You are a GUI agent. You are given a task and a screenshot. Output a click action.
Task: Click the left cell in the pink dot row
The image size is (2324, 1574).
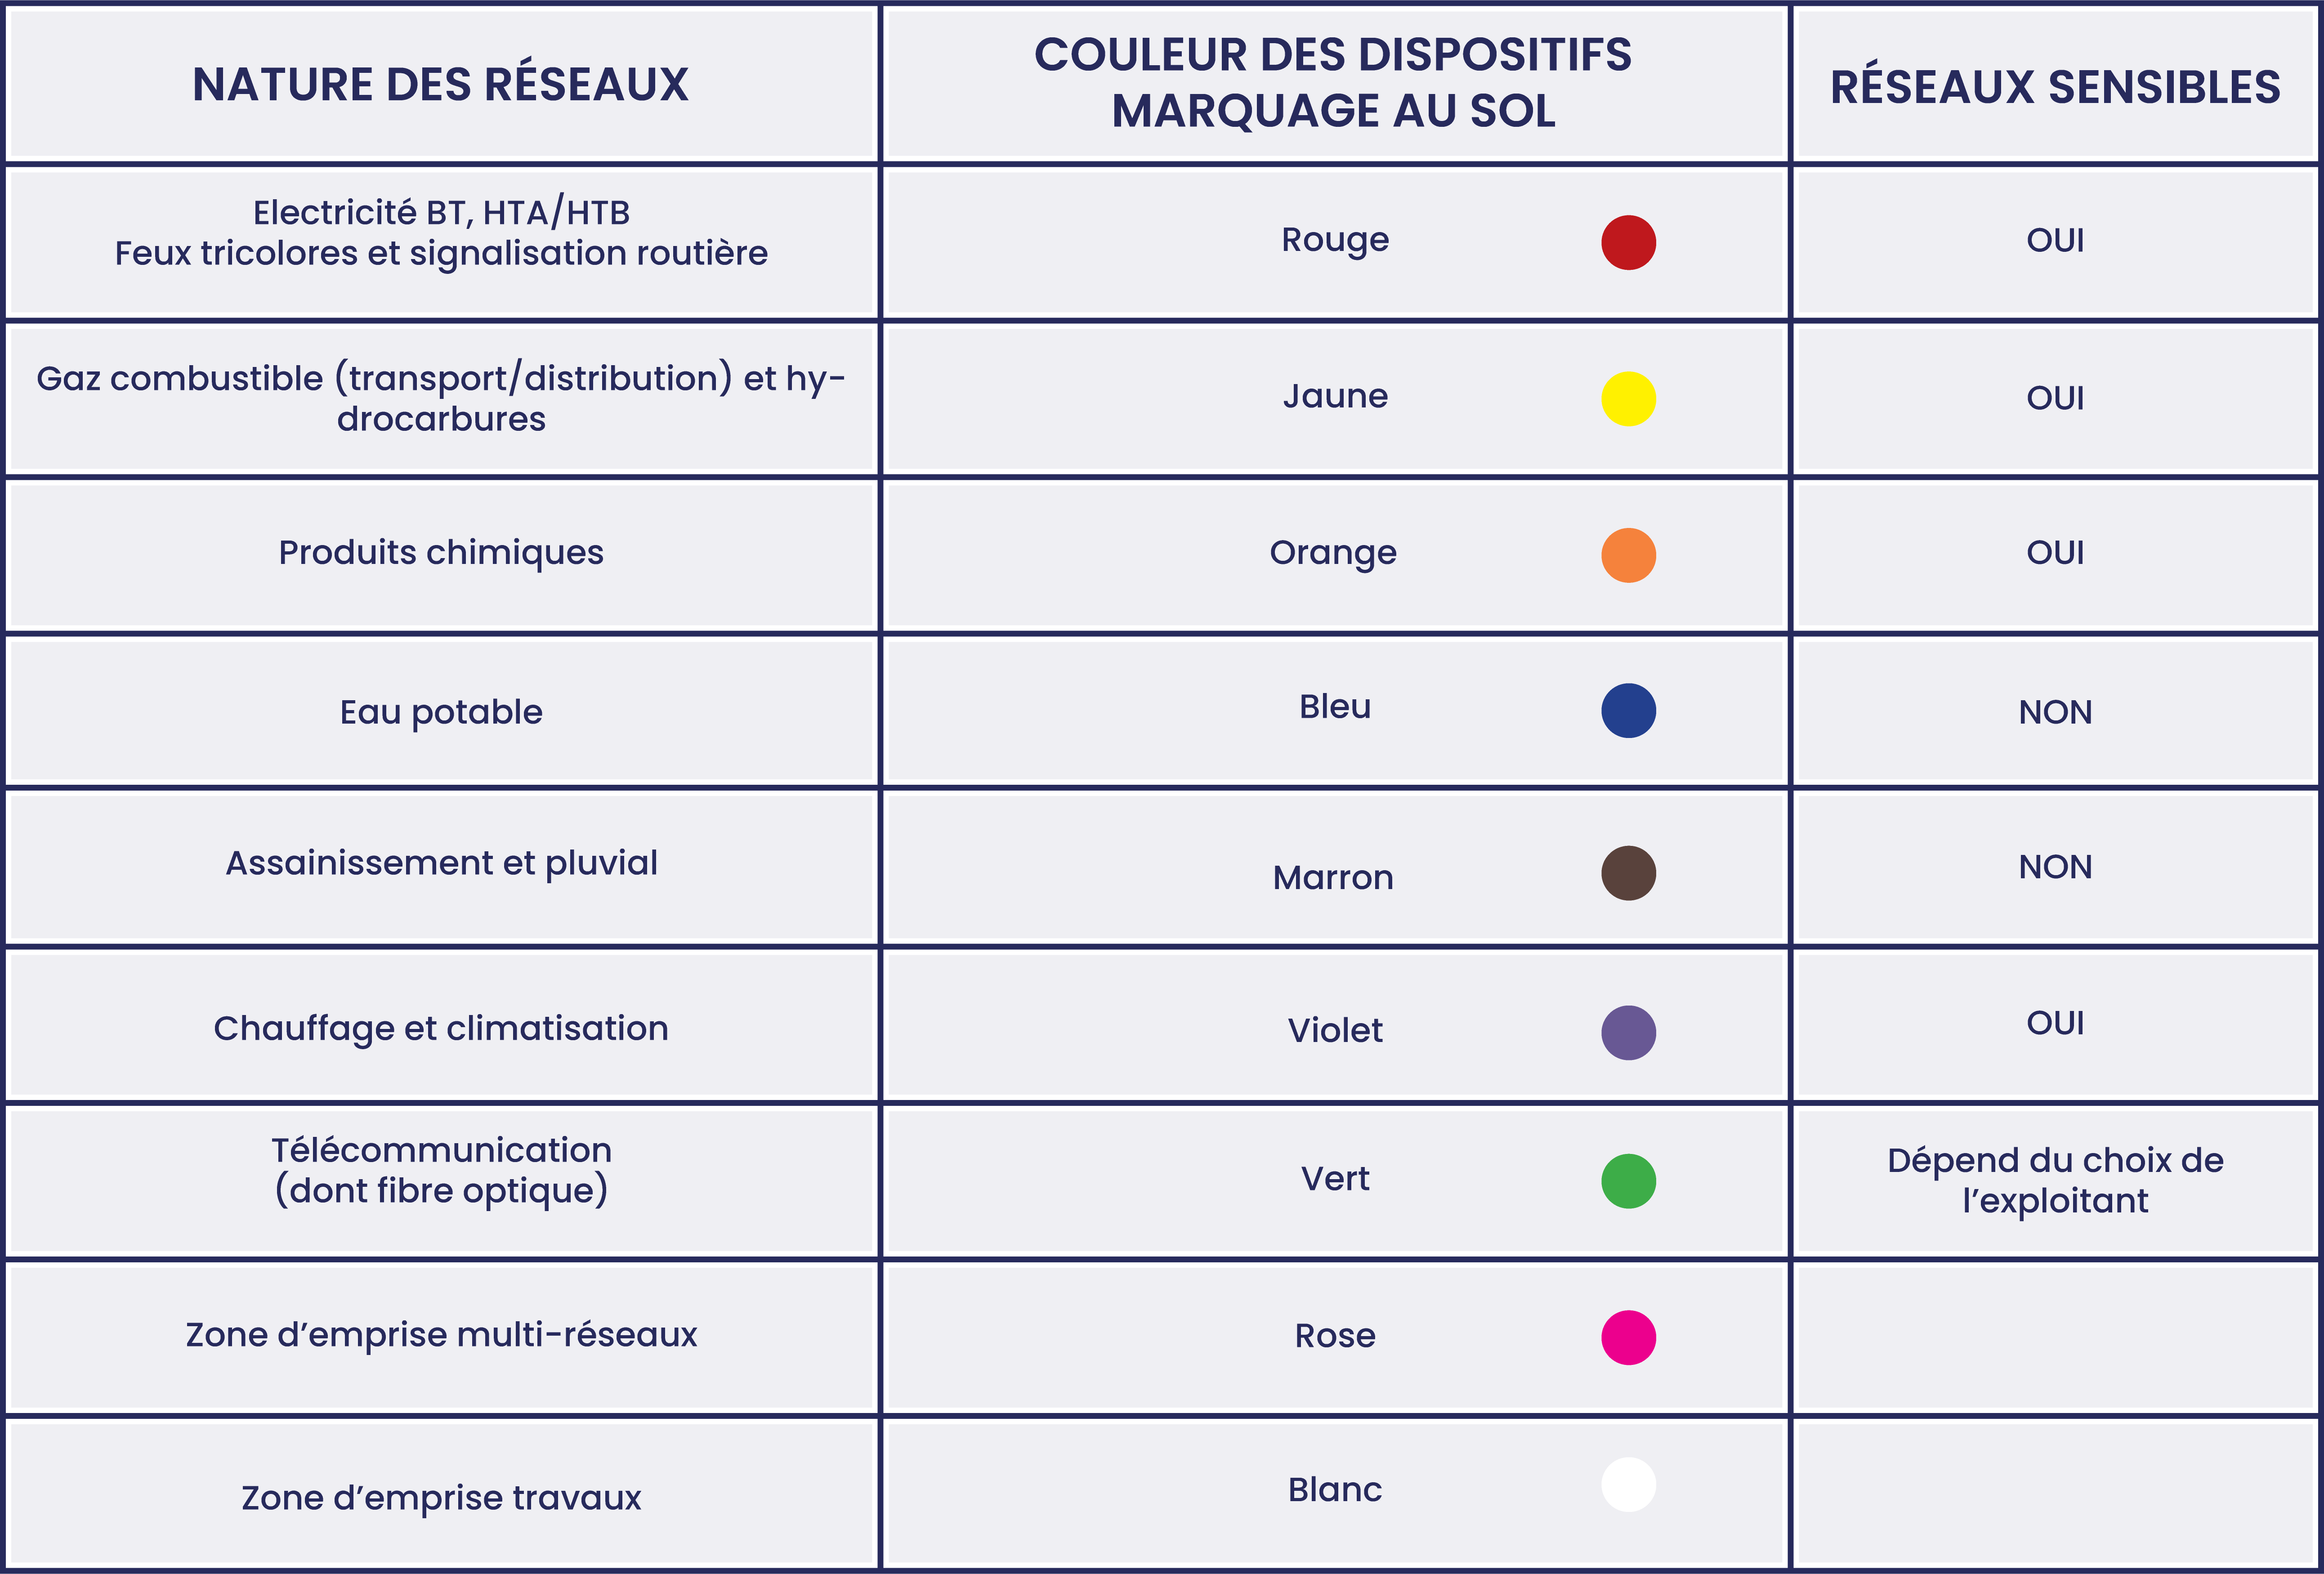[x=441, y=1338]
